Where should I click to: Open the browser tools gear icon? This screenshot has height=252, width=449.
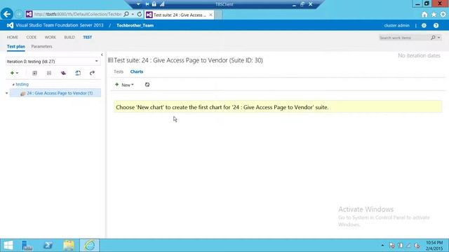click(443, 14)
